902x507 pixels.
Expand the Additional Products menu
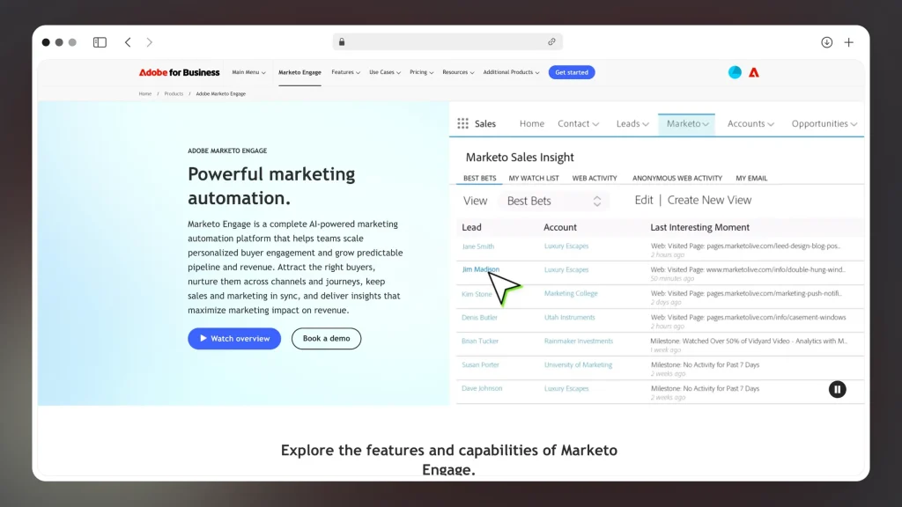511,72
